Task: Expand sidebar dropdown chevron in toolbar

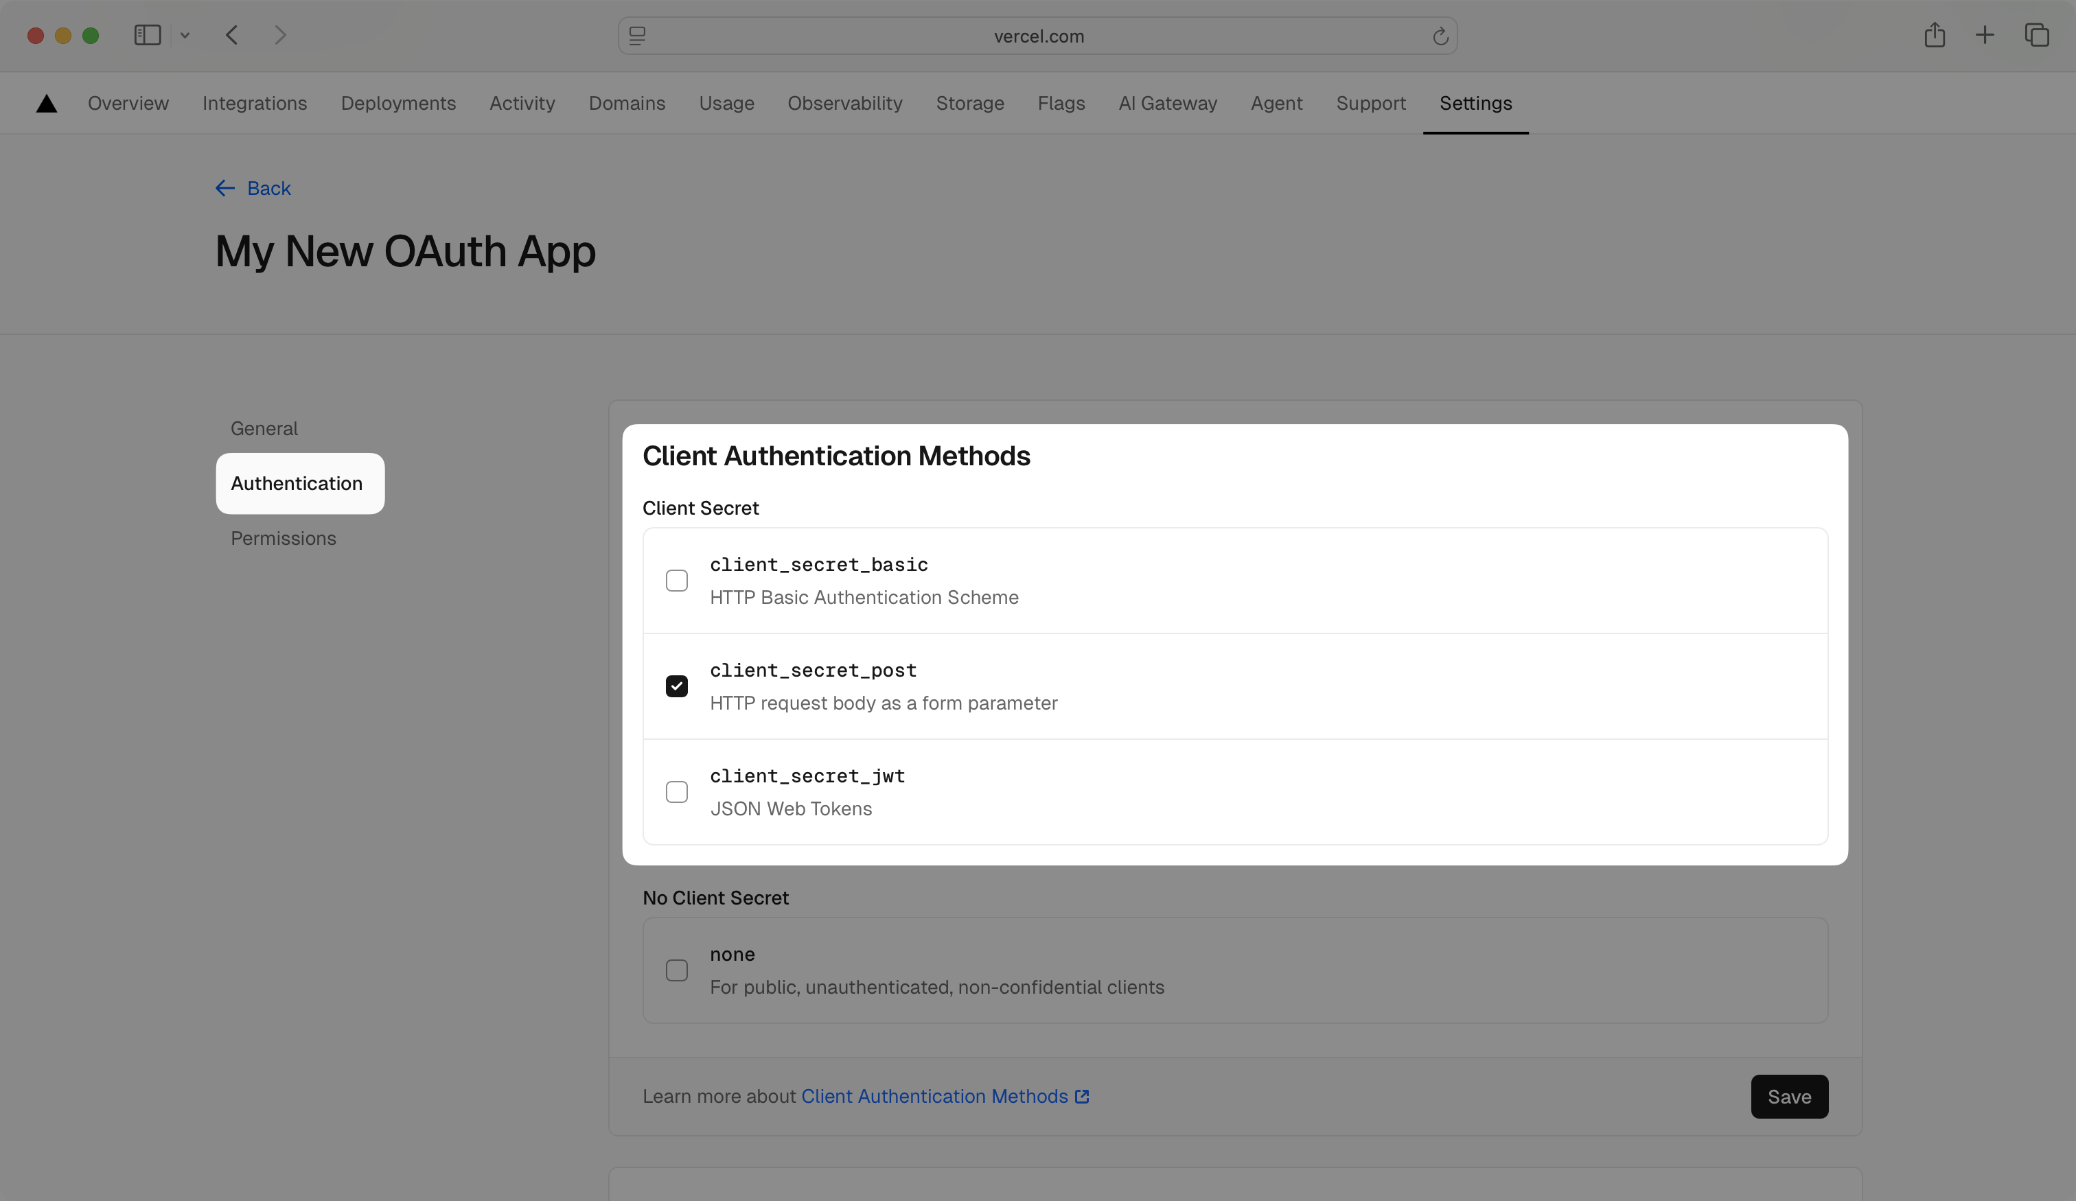Action: click(x=185, y=36)
